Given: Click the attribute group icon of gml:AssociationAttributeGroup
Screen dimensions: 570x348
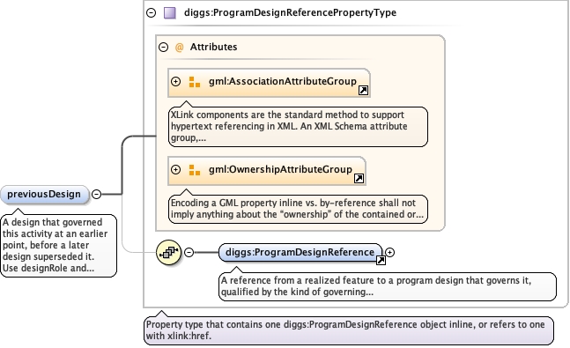Looking at the screenshot, I should [195, 82].
